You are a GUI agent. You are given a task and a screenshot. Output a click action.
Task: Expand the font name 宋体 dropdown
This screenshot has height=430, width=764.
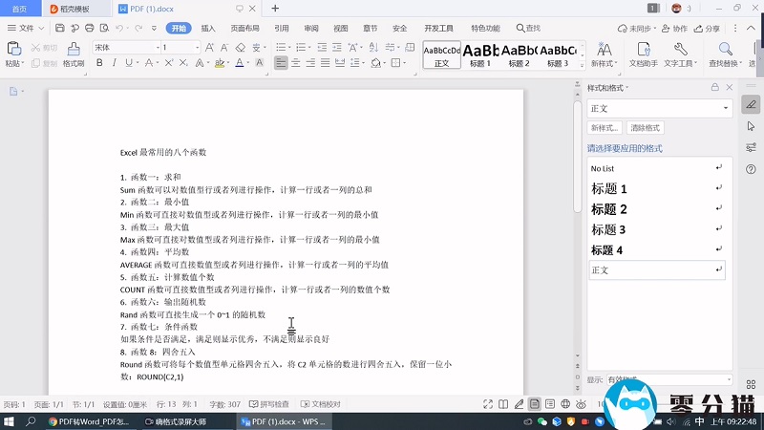pyautogui.click(x=156, y=47)
